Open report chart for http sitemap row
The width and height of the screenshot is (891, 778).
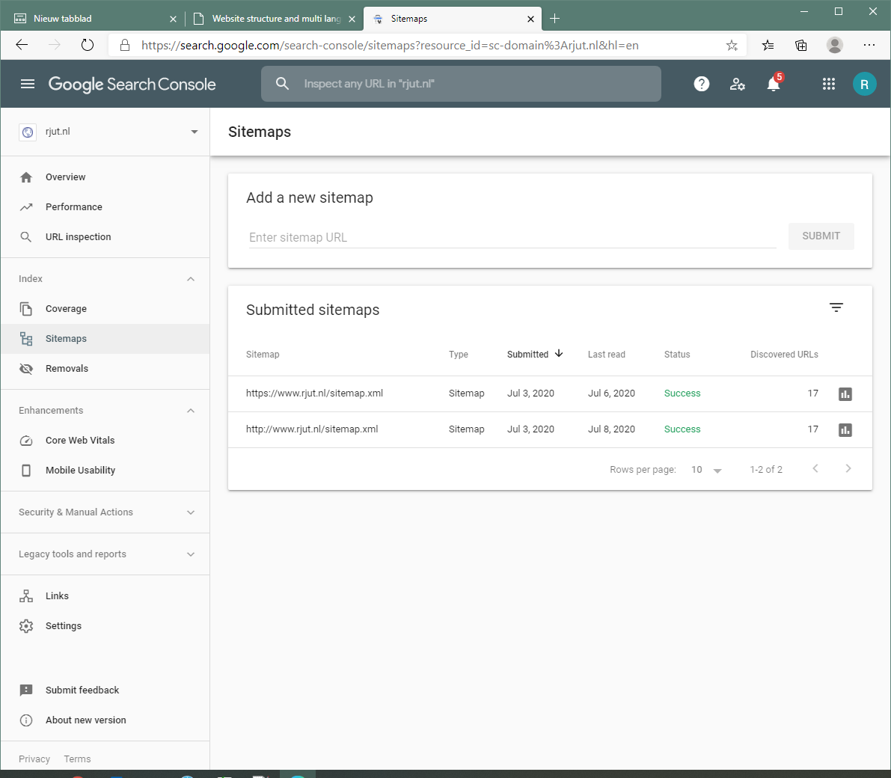[845, 429]
